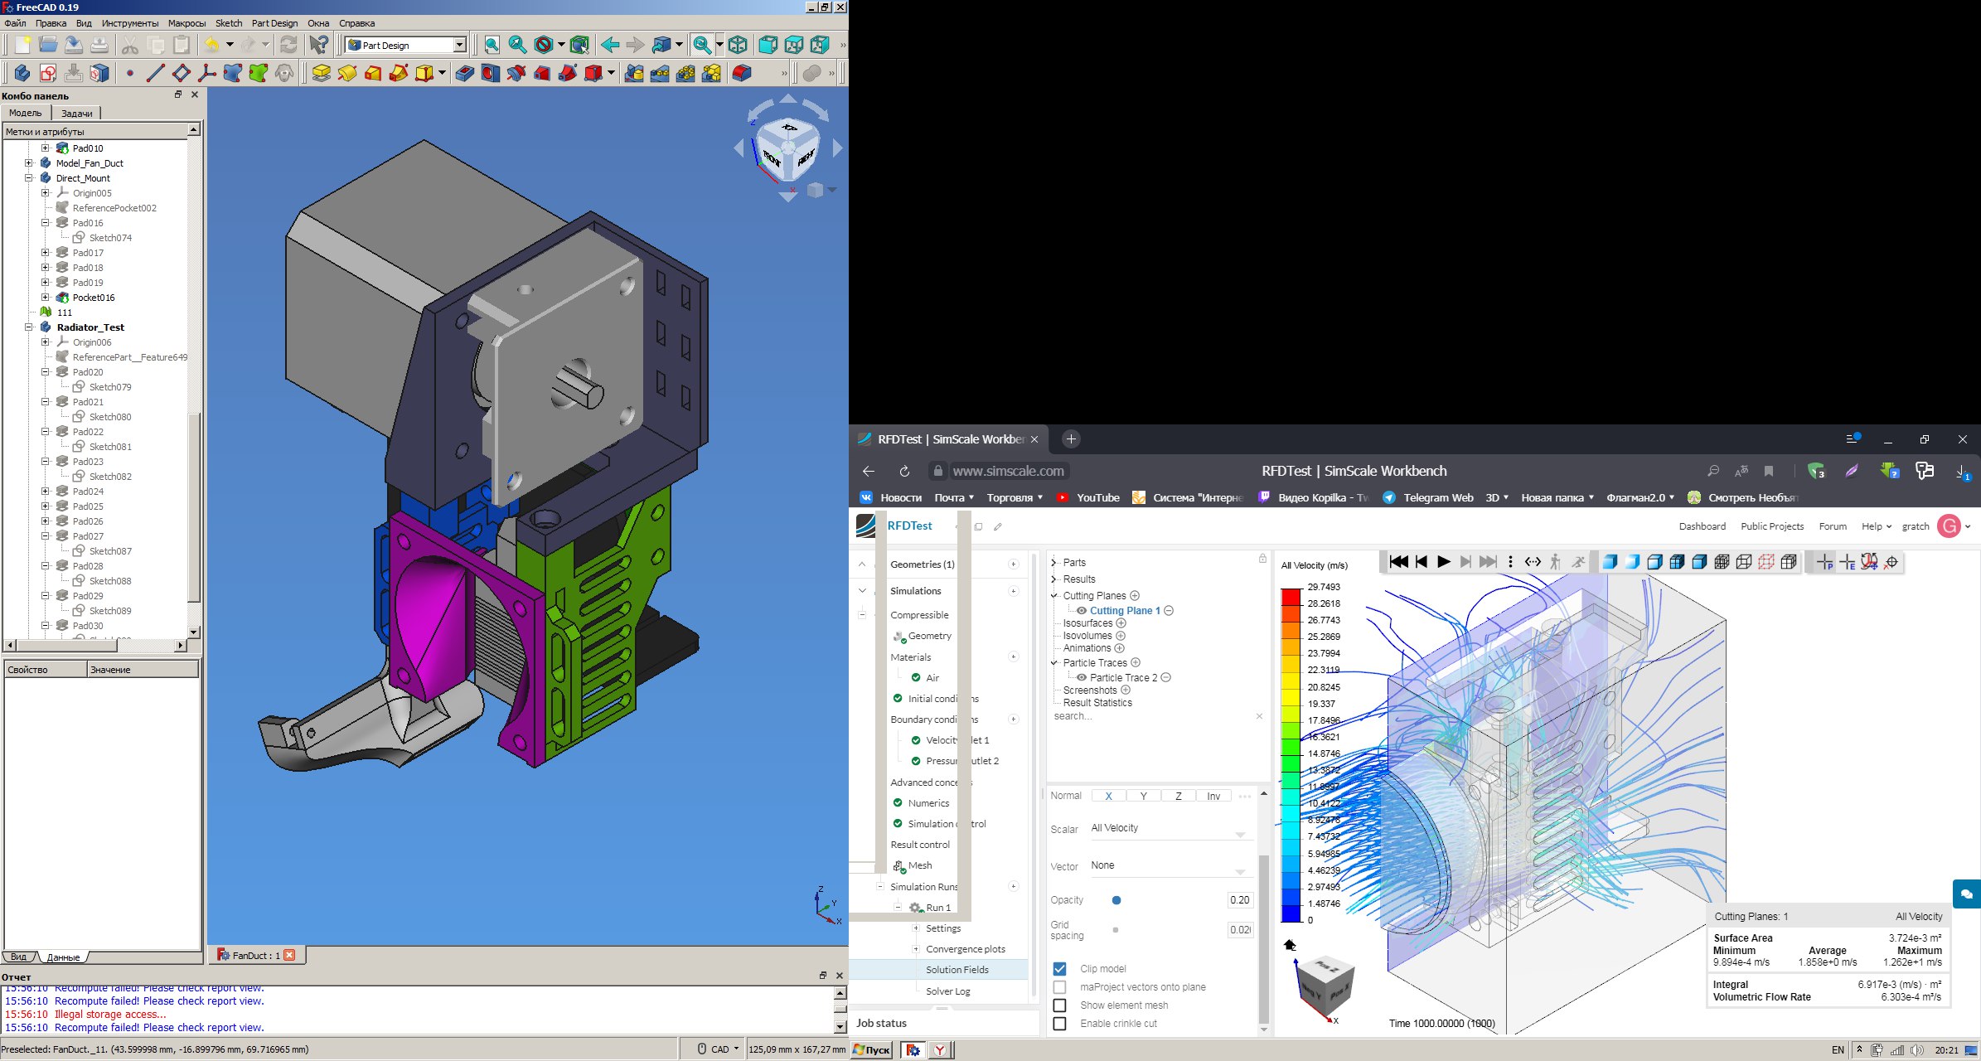The image size is (1981, 1061).
Task: Create a new sketch in FreeCAD
Action: pyautogui.click(x=48, y=73)
